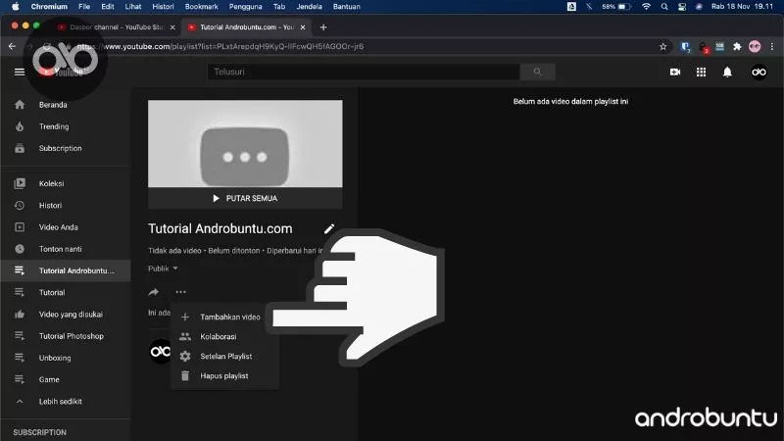Open Koleksi library in the sidebar
Viewport: 784px width, 441px height.
(x=52, y=183)
